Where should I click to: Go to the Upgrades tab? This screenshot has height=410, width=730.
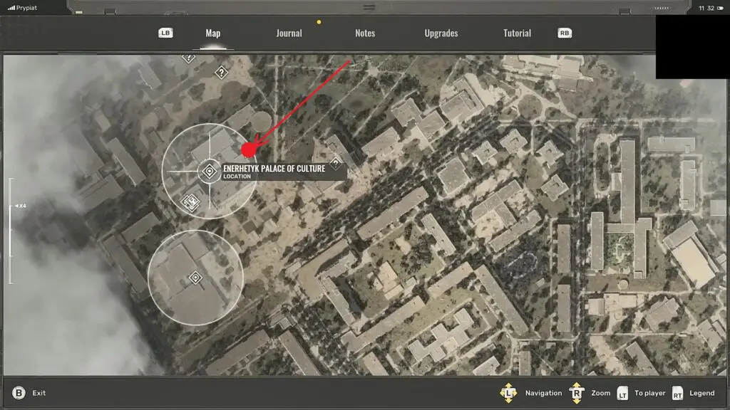click(x=441, y=33)
